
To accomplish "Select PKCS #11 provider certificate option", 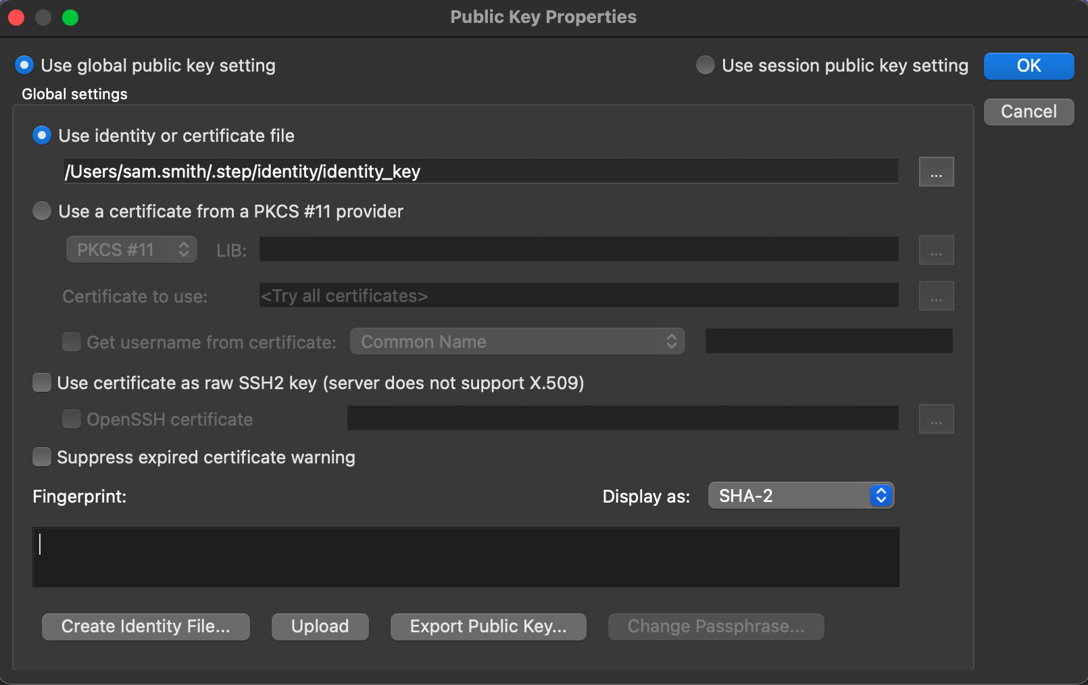I will [42, 211].
